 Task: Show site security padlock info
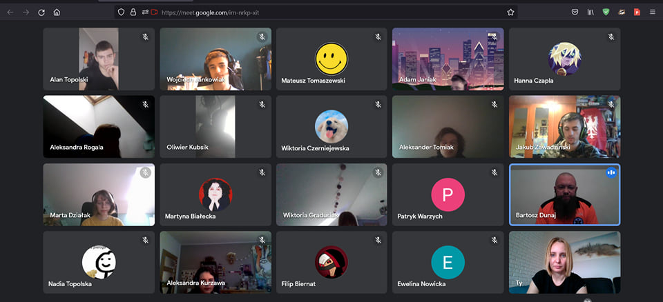click(x=133, y=12)
